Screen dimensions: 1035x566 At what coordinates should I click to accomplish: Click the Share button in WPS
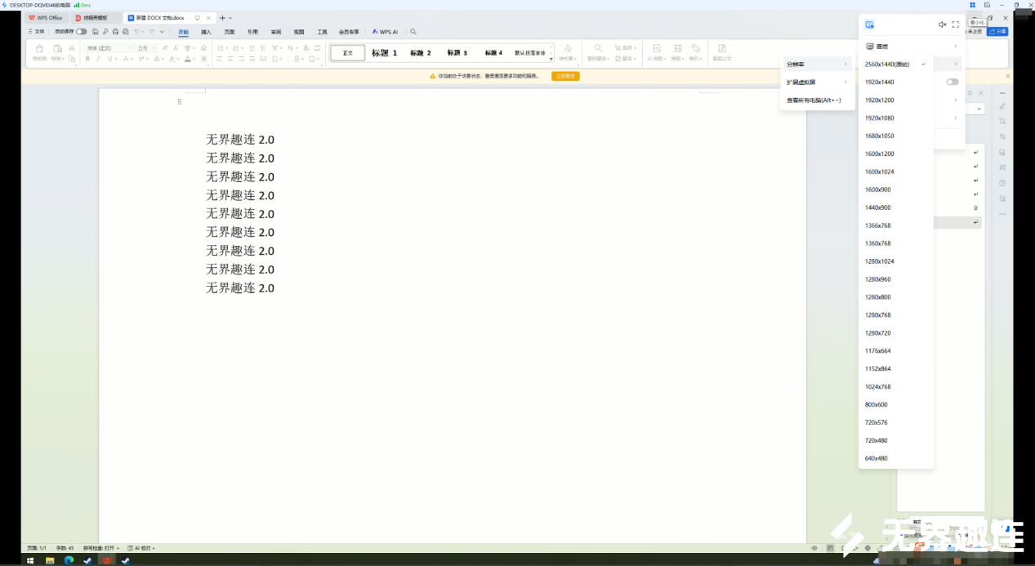pos(997,32)
